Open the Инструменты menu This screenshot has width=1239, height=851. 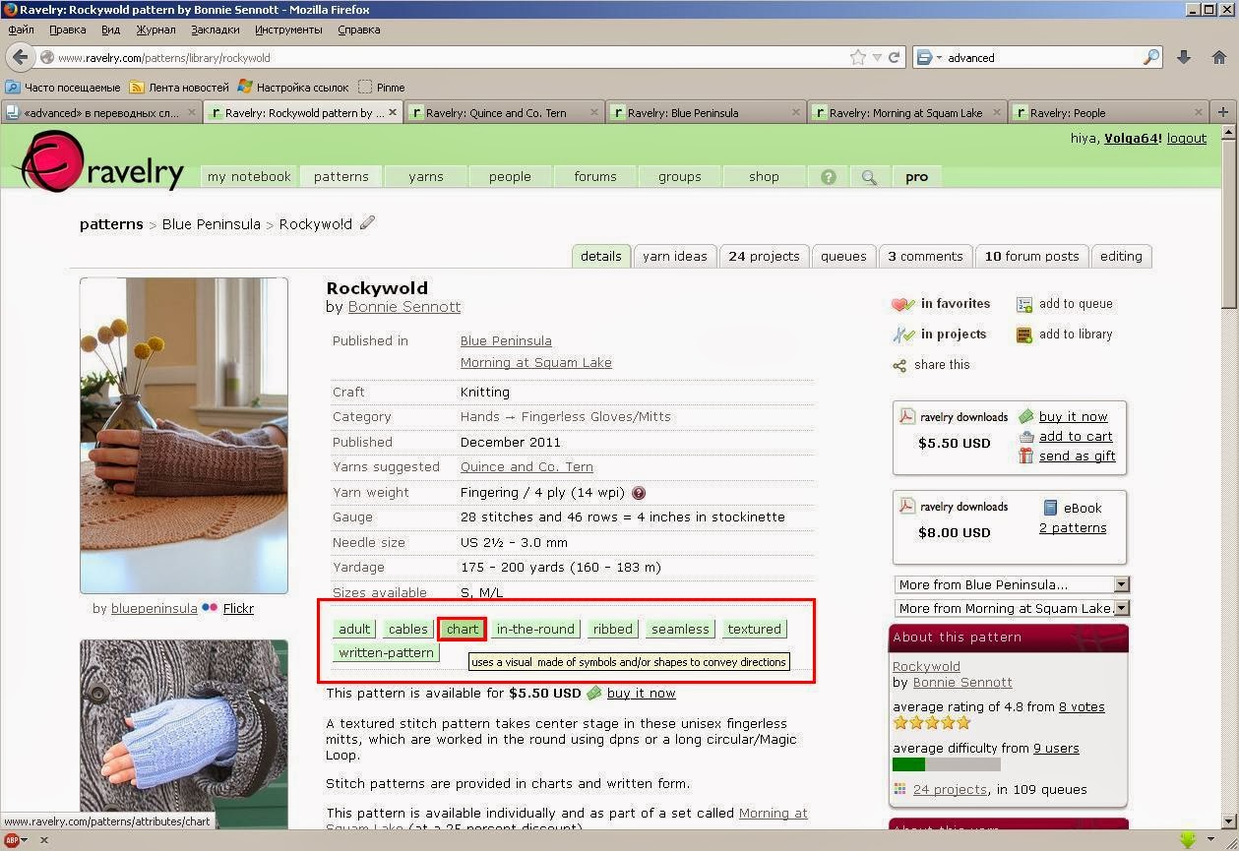point(288,30)
